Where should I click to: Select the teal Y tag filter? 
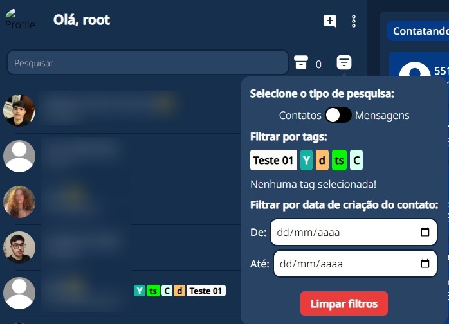click(x=307, y=160)
